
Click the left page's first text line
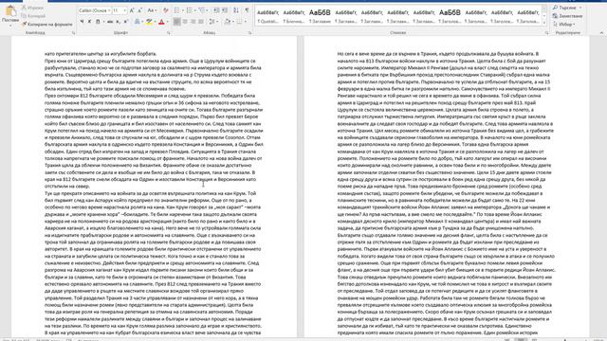coord(101,54)
